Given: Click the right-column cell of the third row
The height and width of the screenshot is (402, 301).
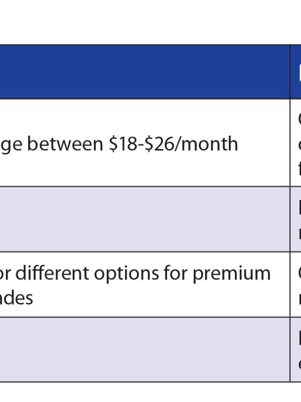Looking at the screenshot, I should pos(296,284).
